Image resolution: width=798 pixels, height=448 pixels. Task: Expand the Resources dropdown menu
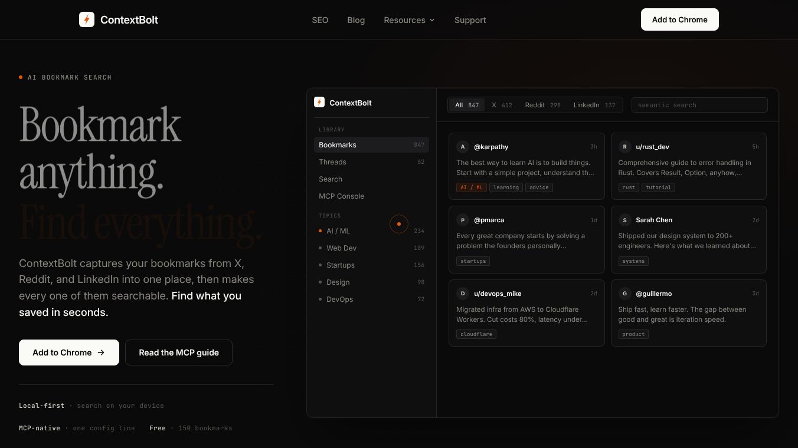pos(409,20)
